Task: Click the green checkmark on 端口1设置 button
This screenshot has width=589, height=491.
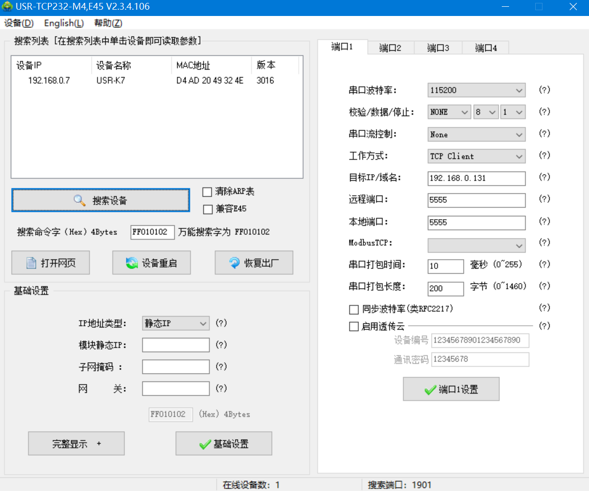Action: pyautogui.click(x=430, y=390)
